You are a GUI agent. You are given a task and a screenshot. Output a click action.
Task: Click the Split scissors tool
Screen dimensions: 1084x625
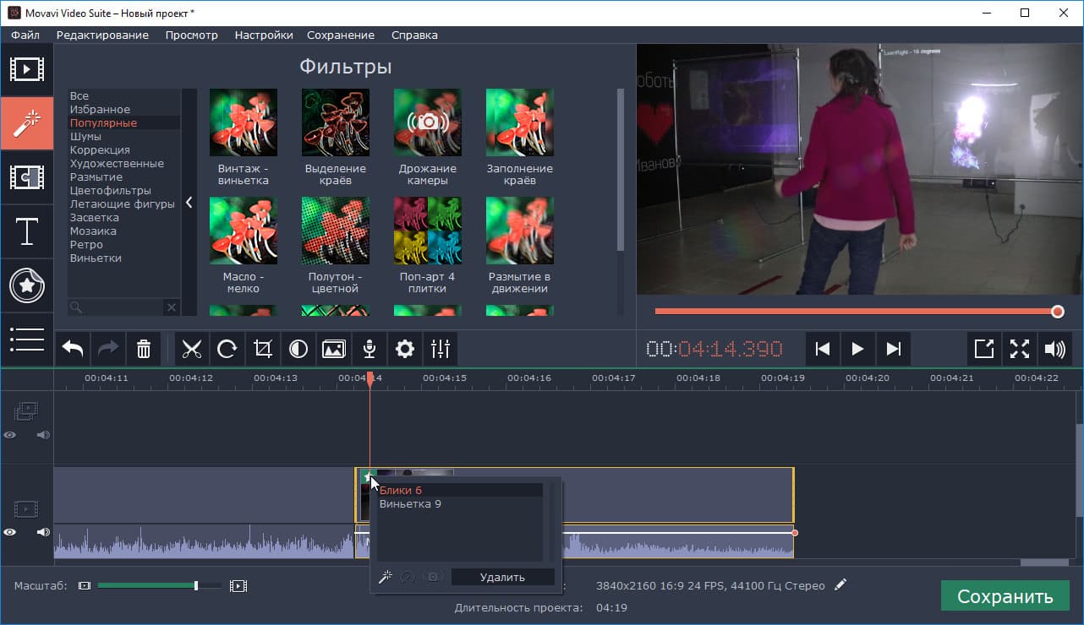coord(193,348)
